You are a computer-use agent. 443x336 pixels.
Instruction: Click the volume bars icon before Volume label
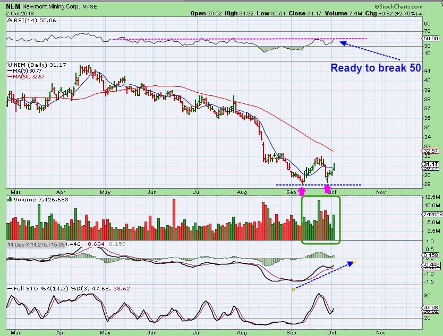(10, 199)
